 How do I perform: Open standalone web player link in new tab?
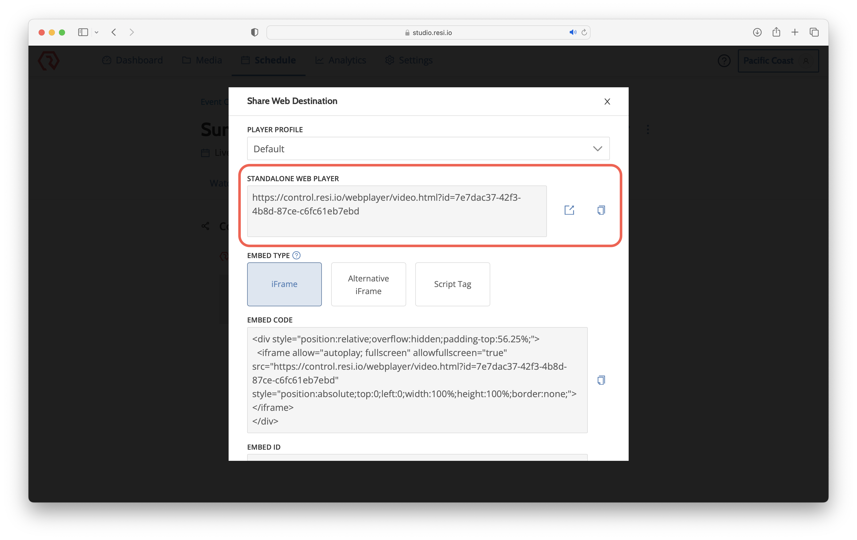[x=569, y=210]
